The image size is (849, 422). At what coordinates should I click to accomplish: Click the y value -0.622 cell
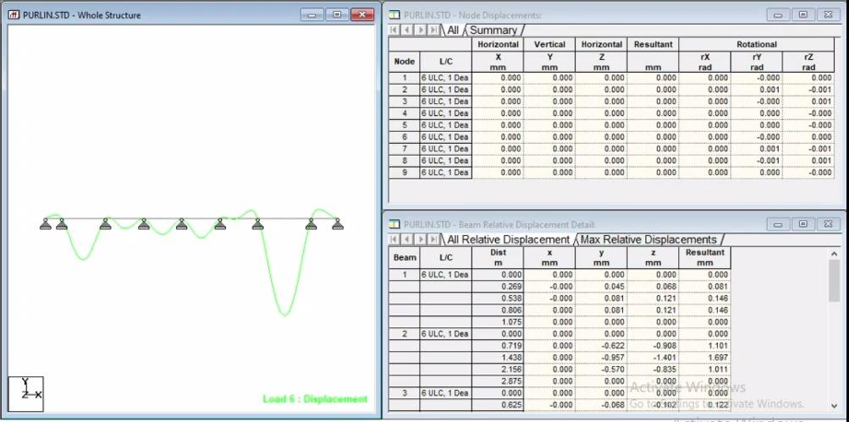(x=602, y=346)
